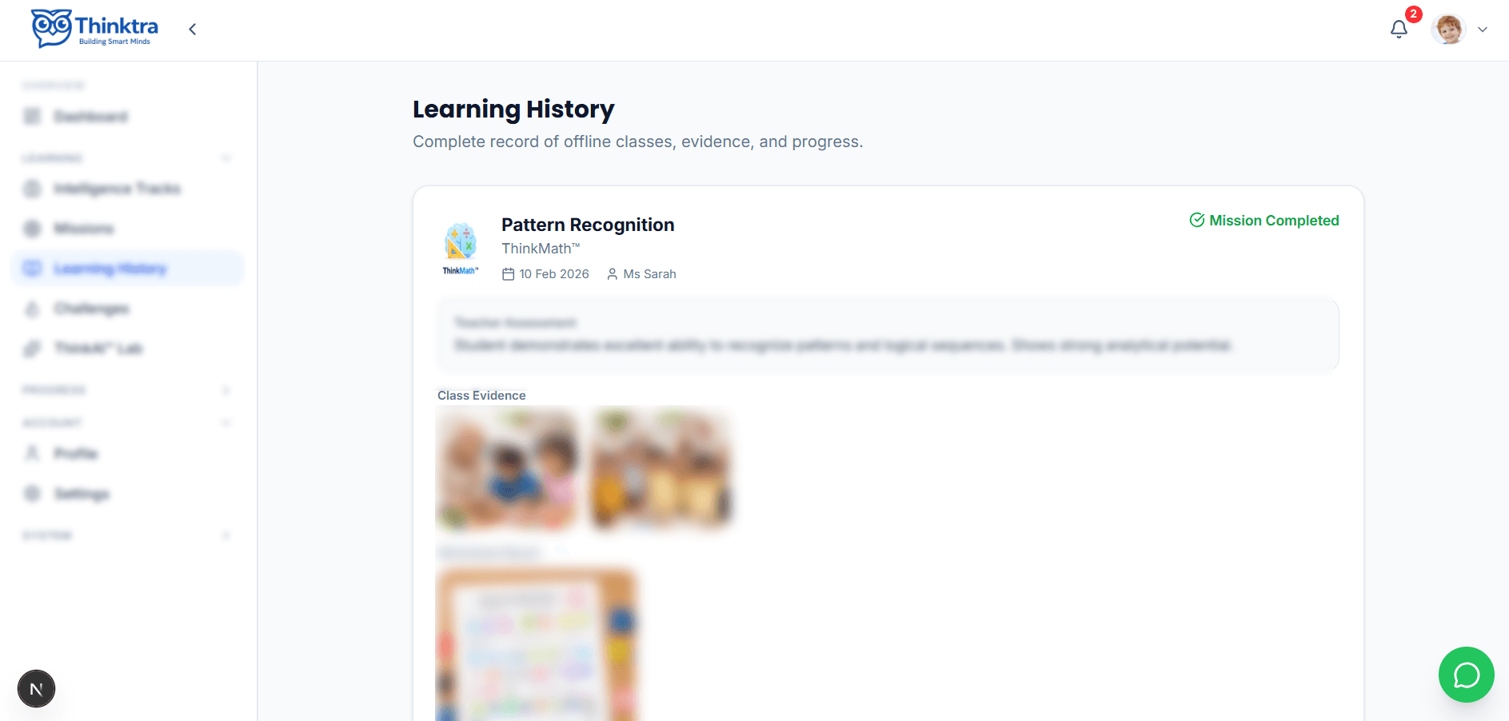Toggle the Account section chevron
The image size is (1509, 721).
click(226, 422)
